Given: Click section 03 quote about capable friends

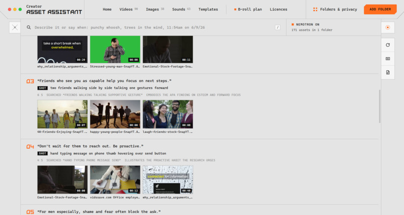Looking at the screenshot, I should [x=104, y=81].
